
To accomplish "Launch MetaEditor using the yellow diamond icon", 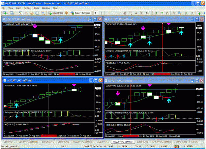I will click(x=67, y=13).
